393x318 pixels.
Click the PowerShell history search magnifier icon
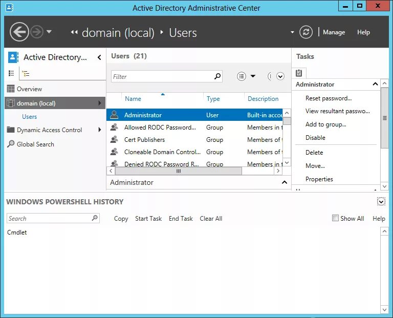95,218
